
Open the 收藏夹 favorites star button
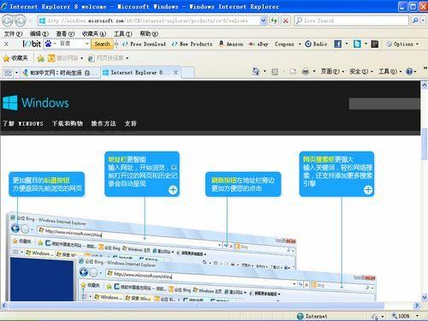click(15, 58)
